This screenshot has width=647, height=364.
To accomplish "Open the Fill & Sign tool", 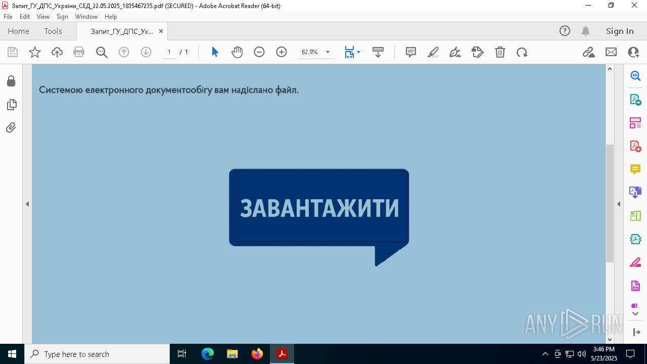I will pyautogui.click(x=635, y=262).
